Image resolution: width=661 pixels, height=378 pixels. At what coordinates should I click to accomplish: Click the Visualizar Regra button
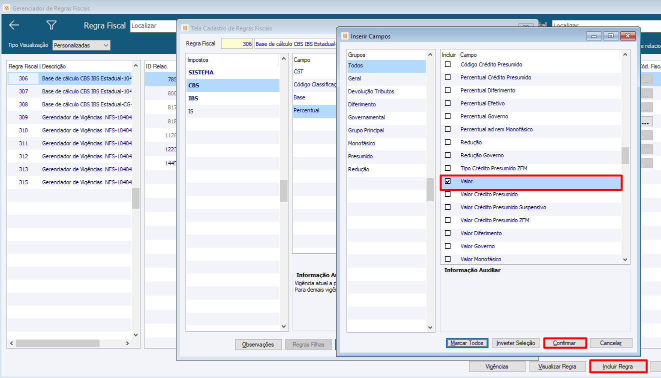click(x=557, y=367)
